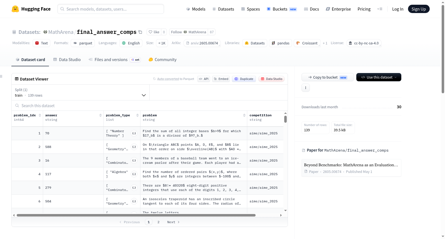This screenshot has height=239, width=445.
Task: Click the Embed button
Action: click(221, 79)
